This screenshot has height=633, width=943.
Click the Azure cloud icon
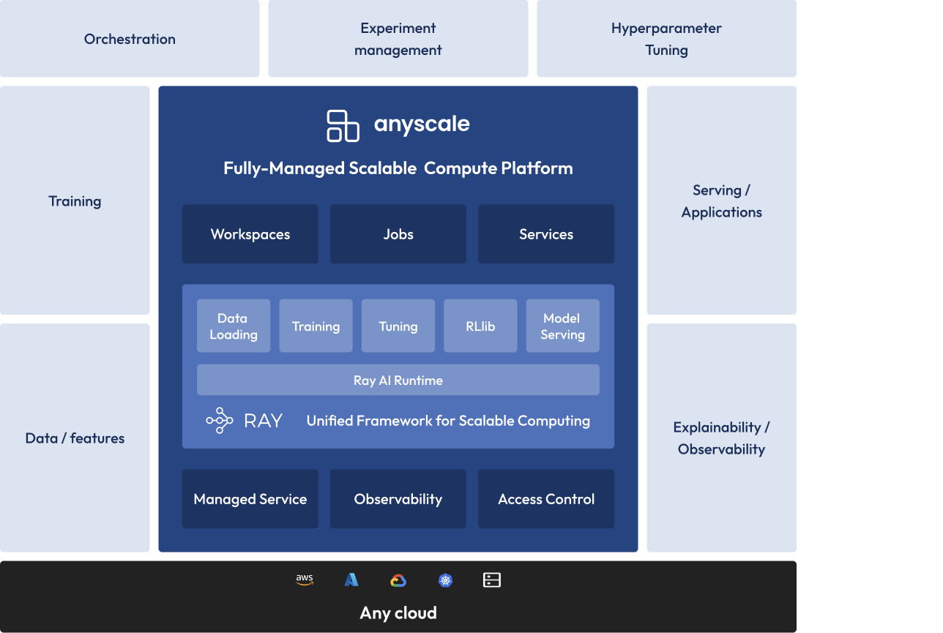(351, 580)
